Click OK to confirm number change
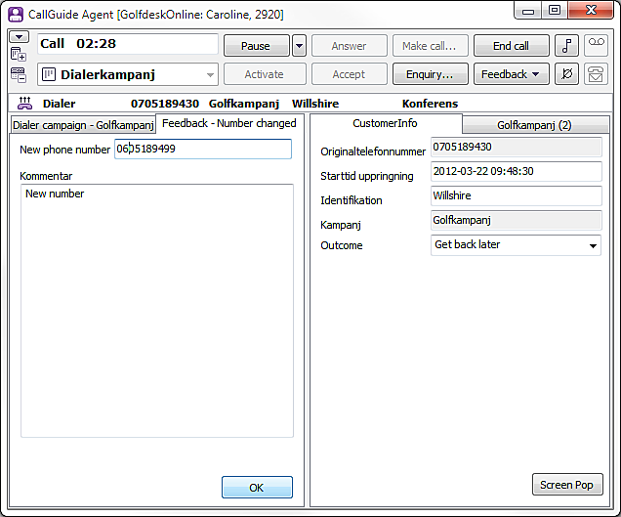Image resolution: width=621 pixels, height=517 pixels. click(257, 487)
